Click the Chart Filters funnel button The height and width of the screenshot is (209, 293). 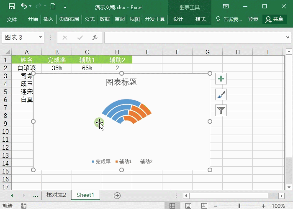click(221, 110)
